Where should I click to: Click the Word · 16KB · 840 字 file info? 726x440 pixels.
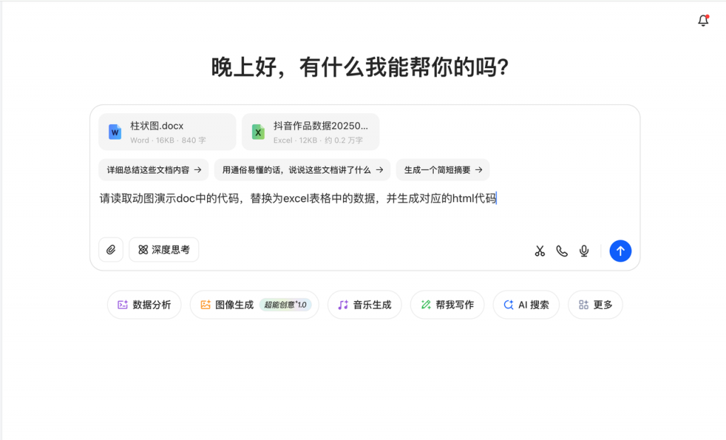click(167, 140)
